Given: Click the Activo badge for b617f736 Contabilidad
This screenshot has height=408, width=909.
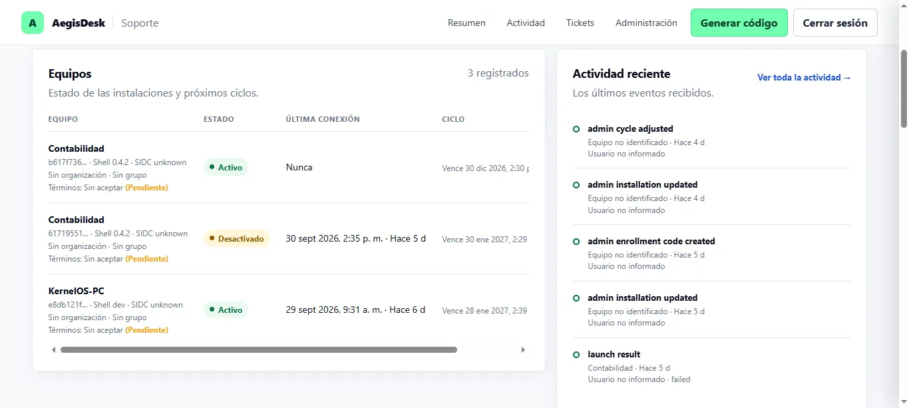Looking at the screenshot, I should (x=226, y=168).
